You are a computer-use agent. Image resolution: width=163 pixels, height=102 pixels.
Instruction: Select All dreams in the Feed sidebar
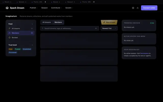tap(21, 28)
